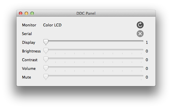Click the Display slider thumb

coord(46,42)
